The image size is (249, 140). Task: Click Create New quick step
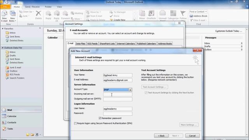point(117,20)
